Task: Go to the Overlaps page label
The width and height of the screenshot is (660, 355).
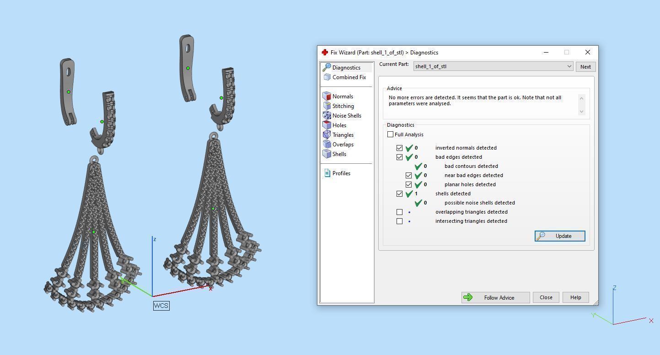Action: point(343,145)
